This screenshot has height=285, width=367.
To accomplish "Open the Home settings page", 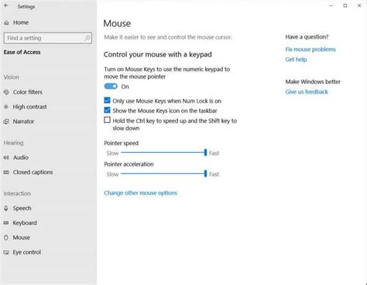I will (x=21, y=22).
